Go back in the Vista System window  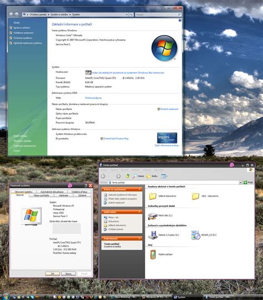(x=11, y=14)
